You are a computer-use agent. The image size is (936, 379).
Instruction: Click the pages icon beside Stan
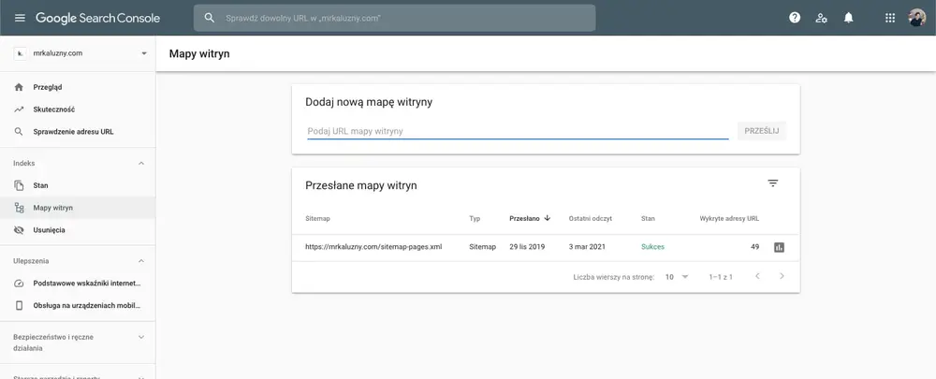(x=19, y=185)
